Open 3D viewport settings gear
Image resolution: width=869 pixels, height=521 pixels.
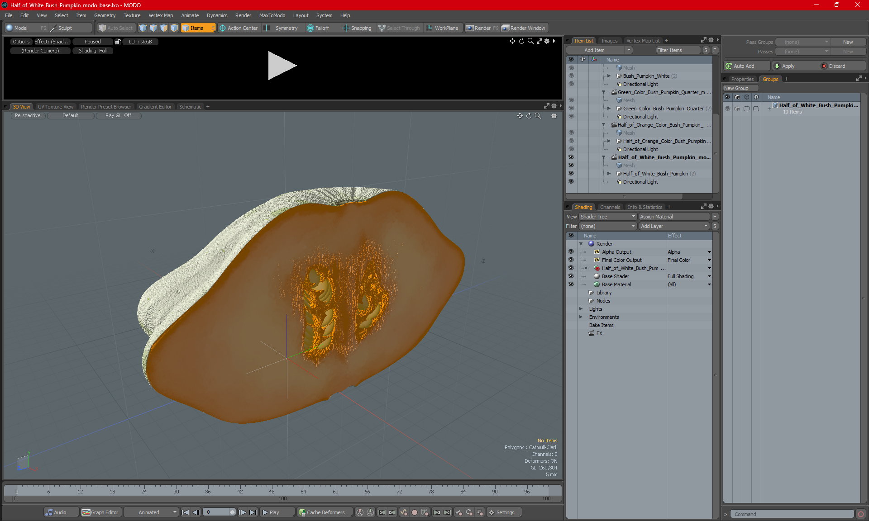coord(554,116)
